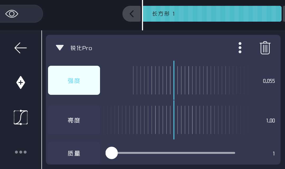Click the back arrow in left sidebar

pos(21,48)
